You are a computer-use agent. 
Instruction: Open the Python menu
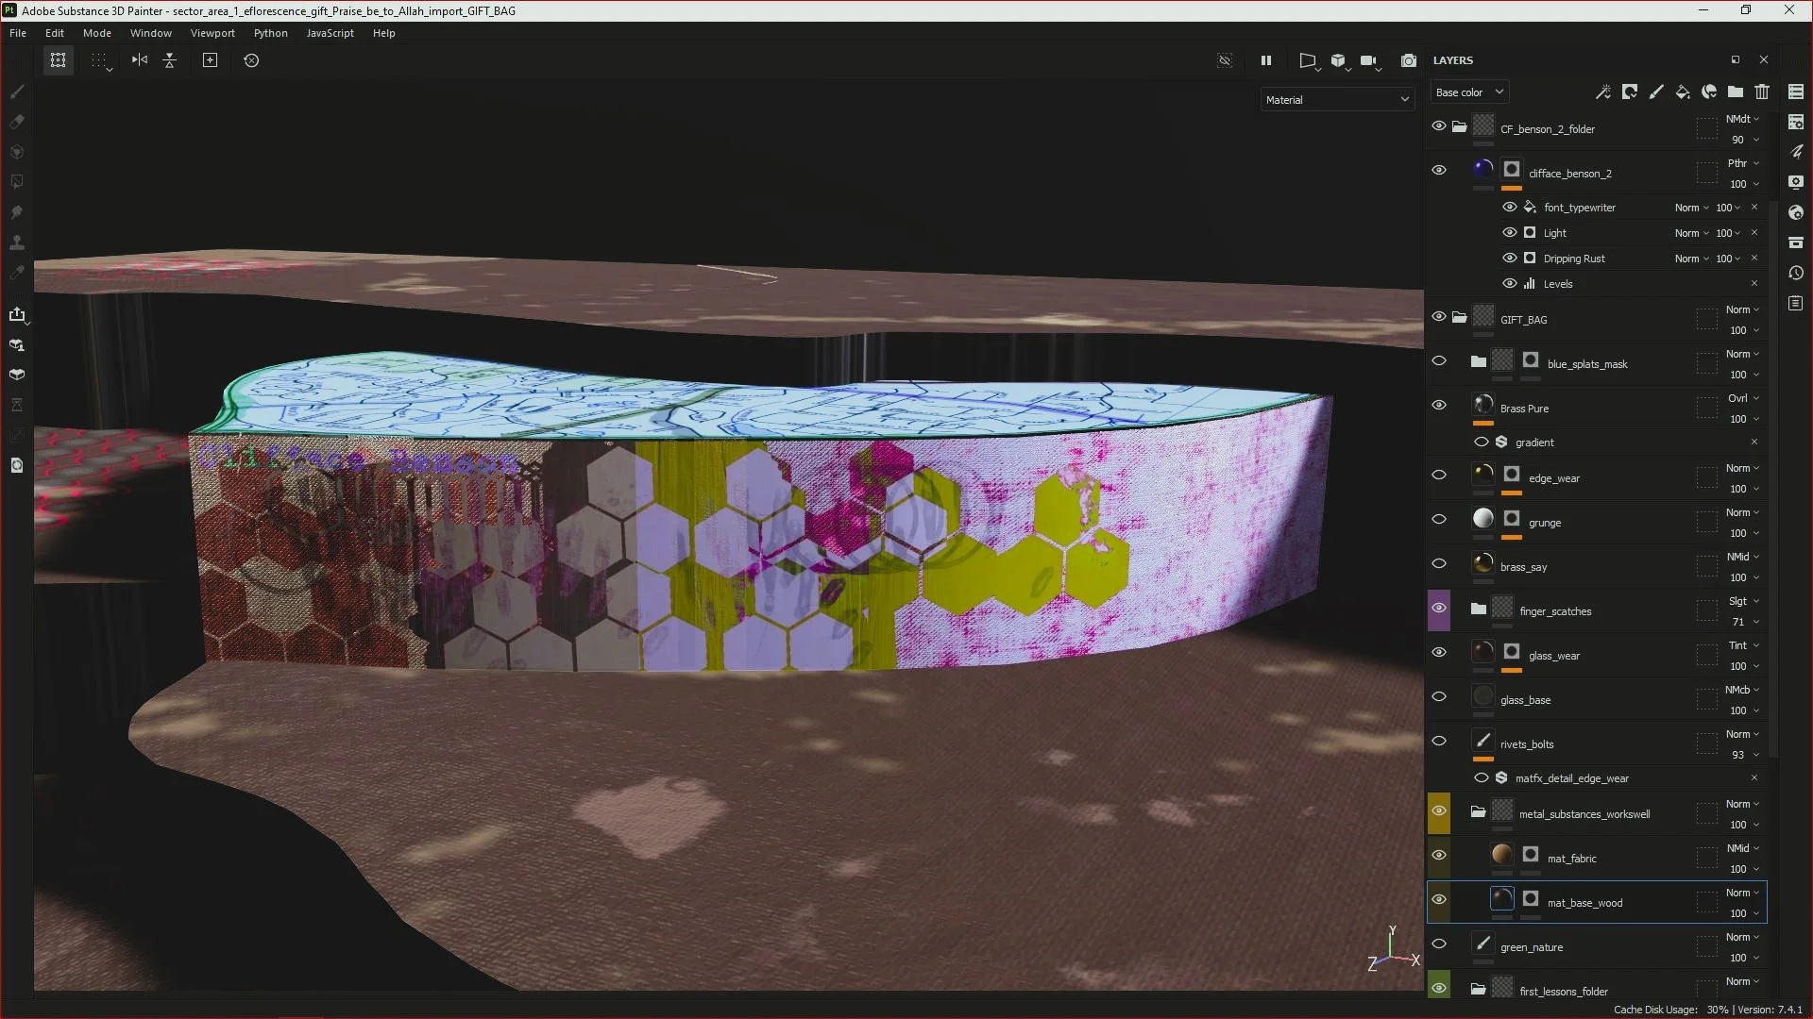(x=270, y=33)
